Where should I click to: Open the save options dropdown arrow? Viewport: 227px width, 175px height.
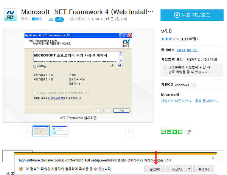190,169
